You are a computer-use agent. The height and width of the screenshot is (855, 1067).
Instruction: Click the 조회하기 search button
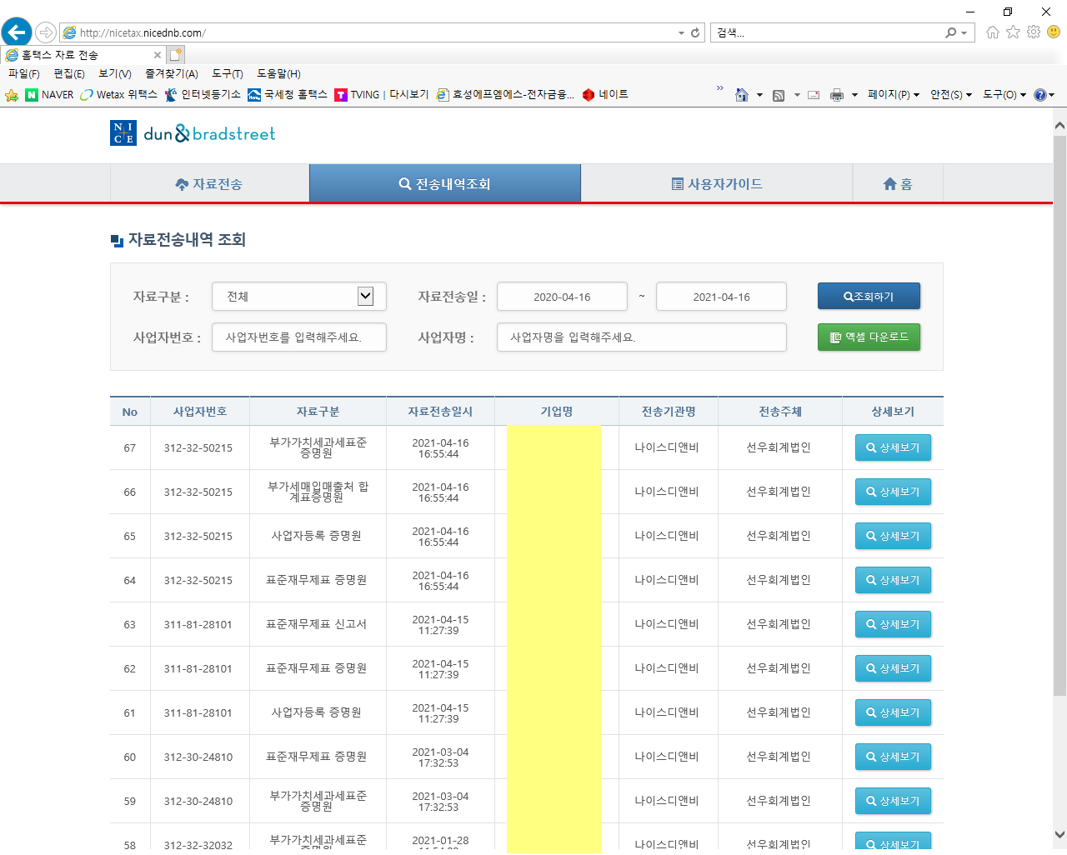[869, 297]
